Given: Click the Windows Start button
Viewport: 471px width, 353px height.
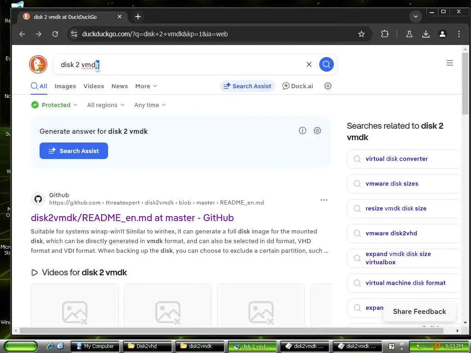Looking at the screenshot, I should coord(21,346).
